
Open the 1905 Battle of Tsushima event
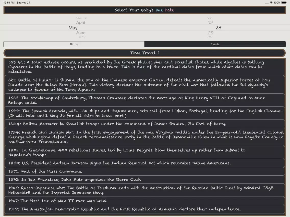pos(144,190)
